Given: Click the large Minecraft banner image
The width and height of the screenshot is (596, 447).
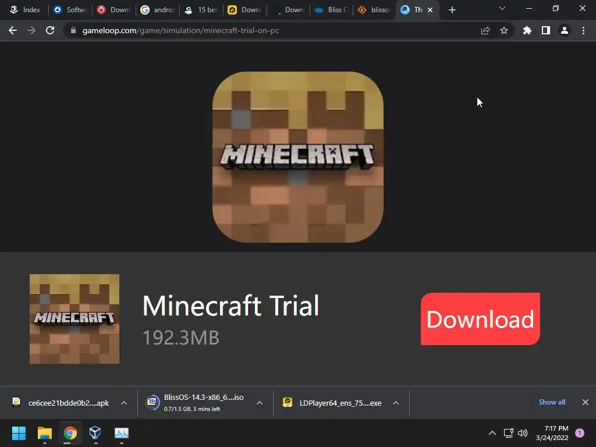Looking at the screenshot, I should coord(297,157).
